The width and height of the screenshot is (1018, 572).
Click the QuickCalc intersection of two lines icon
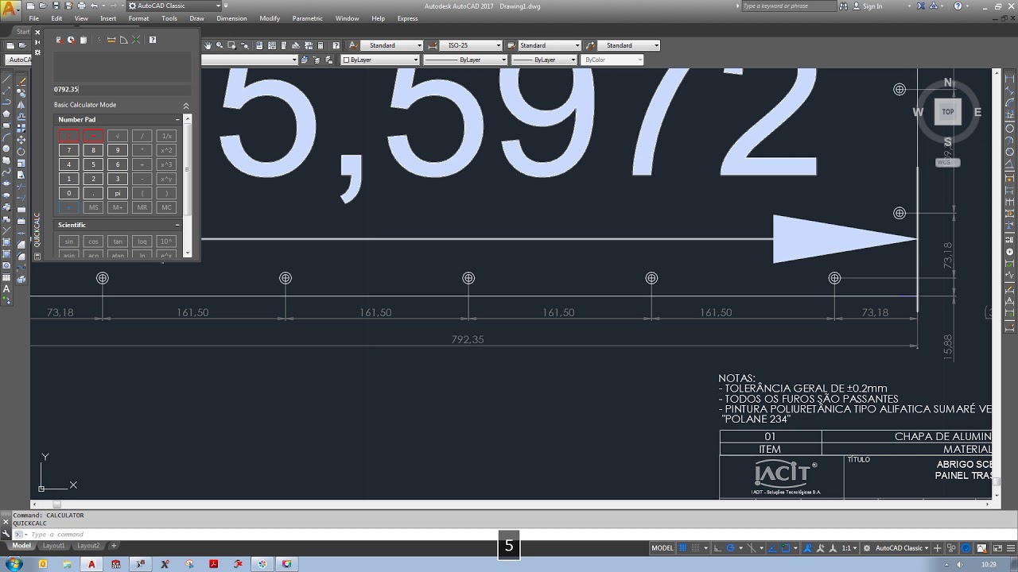[136, 40]
